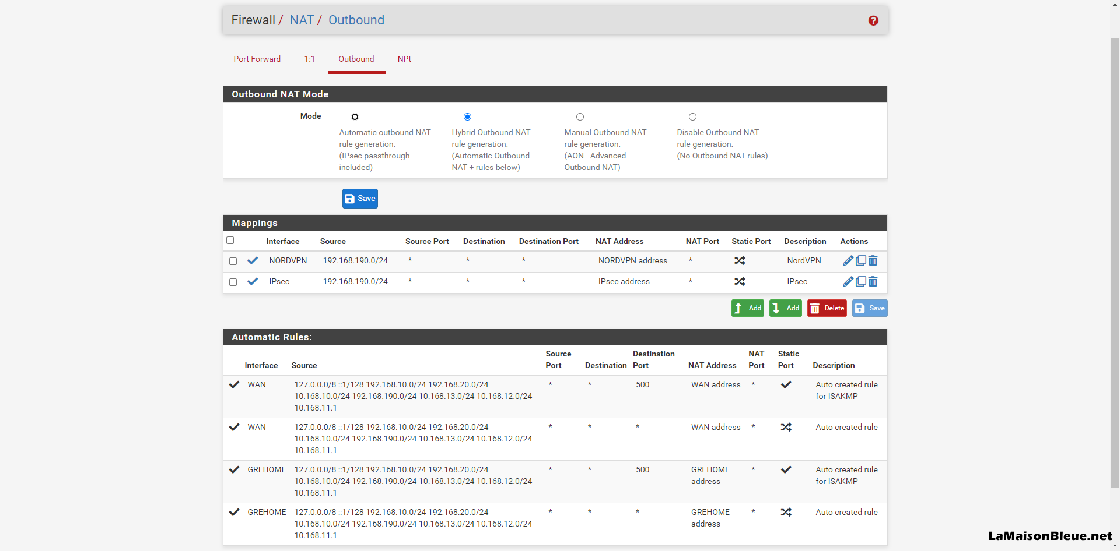Add mapping to top with up-arrow Add
This screenshot has width=1120, height=551.
748,308
